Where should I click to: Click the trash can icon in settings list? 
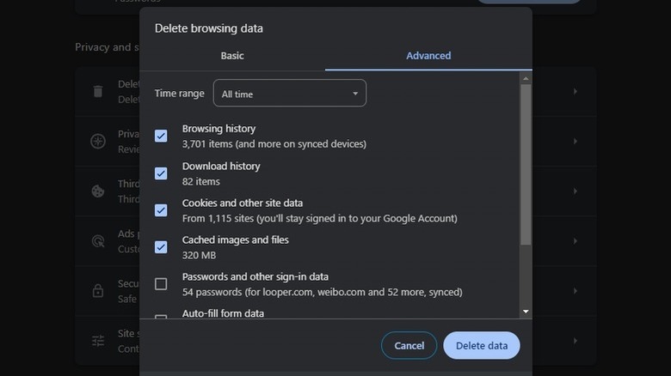tap(98, 91)
